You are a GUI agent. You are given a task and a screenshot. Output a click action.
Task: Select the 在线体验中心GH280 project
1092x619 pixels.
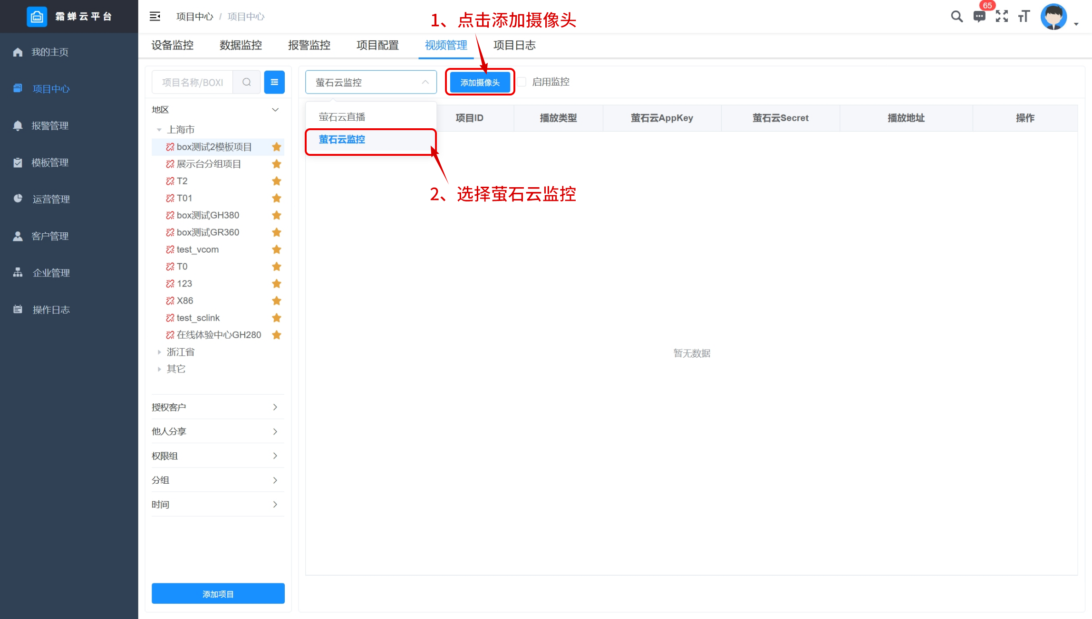point(219,335)
